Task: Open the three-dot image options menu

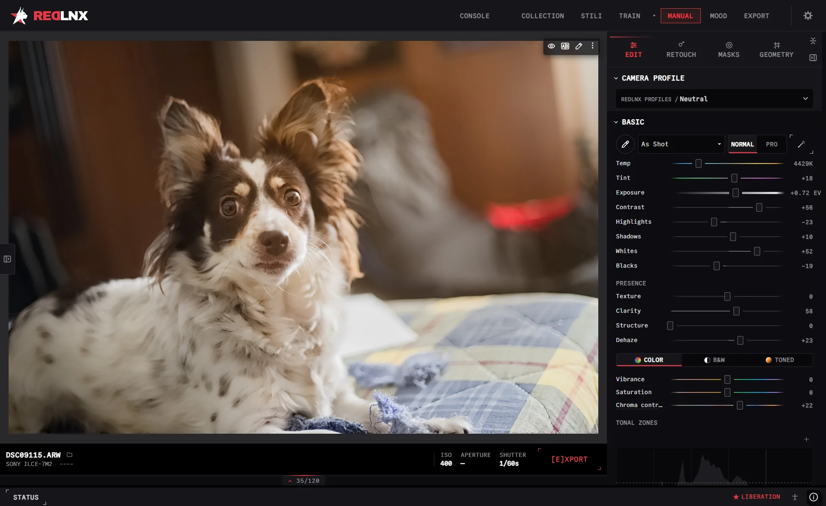Action: pos(593,46)
